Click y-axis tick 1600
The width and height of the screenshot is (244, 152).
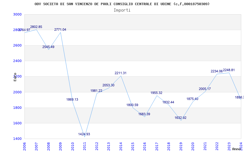point(17,123)
